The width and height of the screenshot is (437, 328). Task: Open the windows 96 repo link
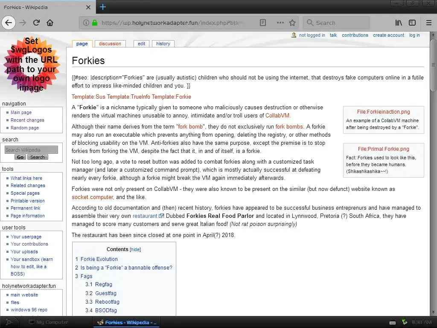pos(29,310)
